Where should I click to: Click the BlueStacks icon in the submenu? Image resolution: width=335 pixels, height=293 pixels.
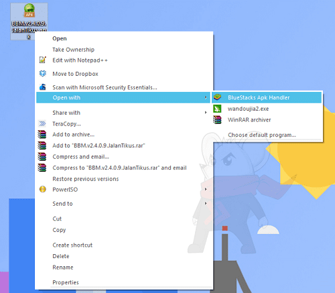(x=217, y=97)
